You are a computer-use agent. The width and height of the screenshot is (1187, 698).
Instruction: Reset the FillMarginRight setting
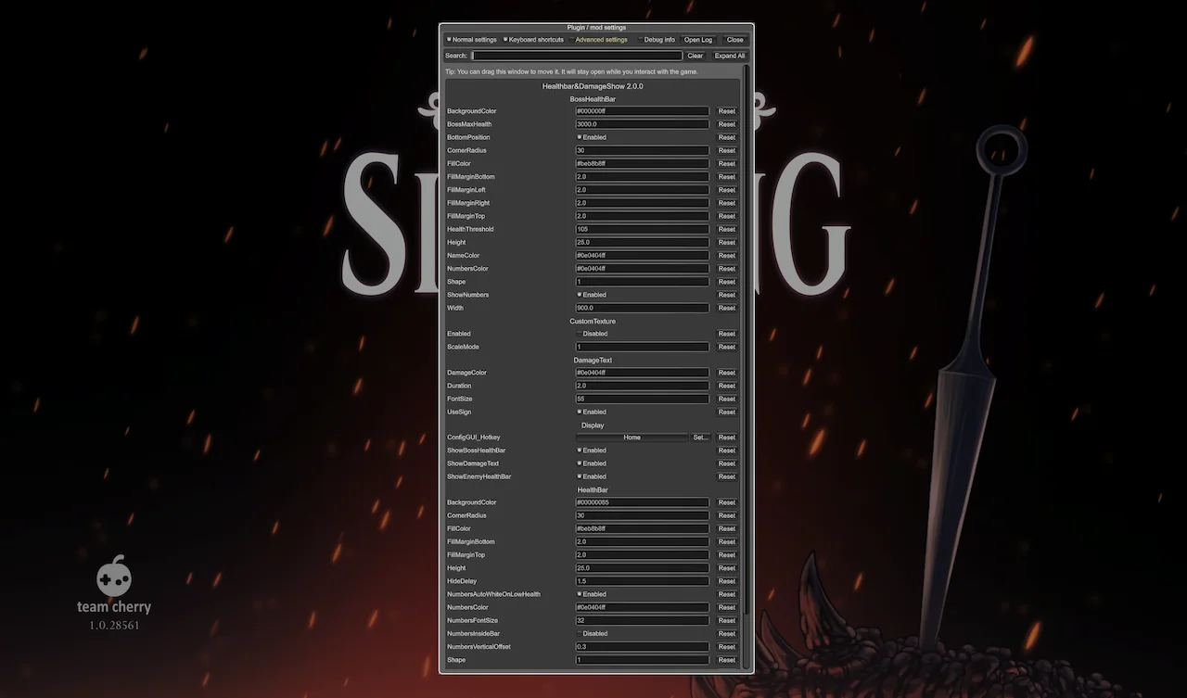727,203
